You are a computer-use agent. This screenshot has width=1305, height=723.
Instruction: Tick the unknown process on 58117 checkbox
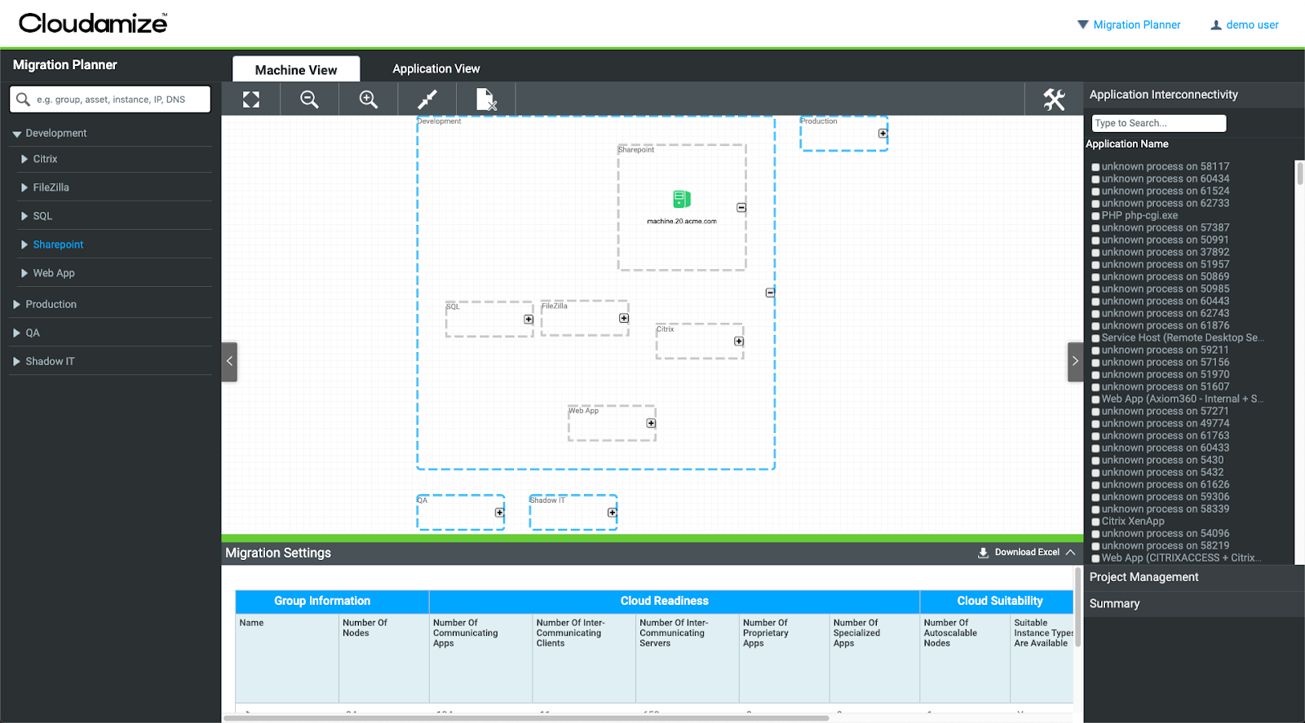point(1095,167)
